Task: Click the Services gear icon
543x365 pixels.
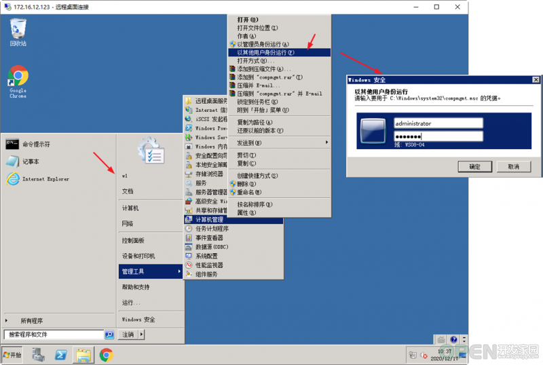Action: point(189,183)
